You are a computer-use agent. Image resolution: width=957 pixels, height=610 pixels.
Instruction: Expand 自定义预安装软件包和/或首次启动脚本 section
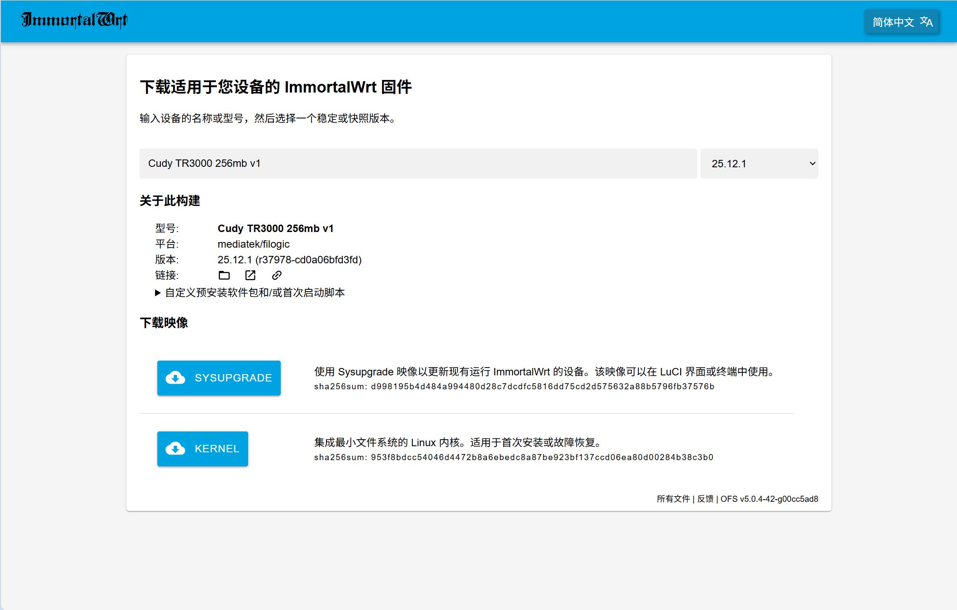[250, 292]
